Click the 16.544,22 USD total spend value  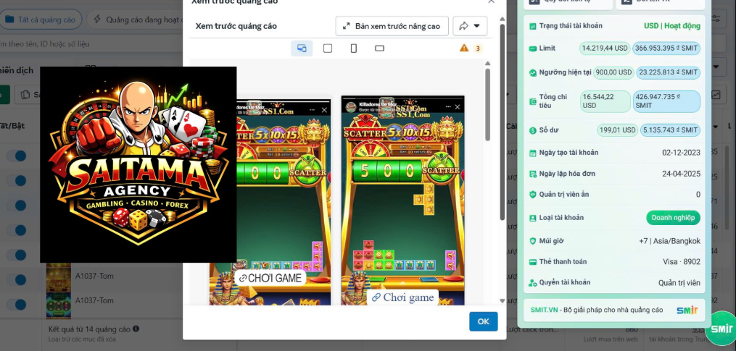[x=605, y=101]
